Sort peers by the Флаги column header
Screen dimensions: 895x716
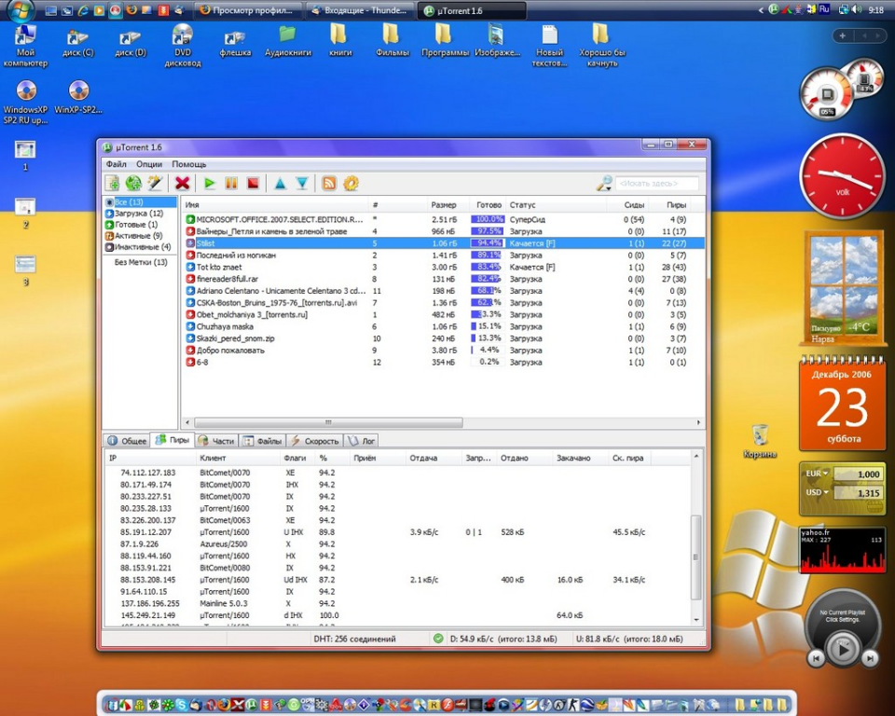[x=298, y=458]
